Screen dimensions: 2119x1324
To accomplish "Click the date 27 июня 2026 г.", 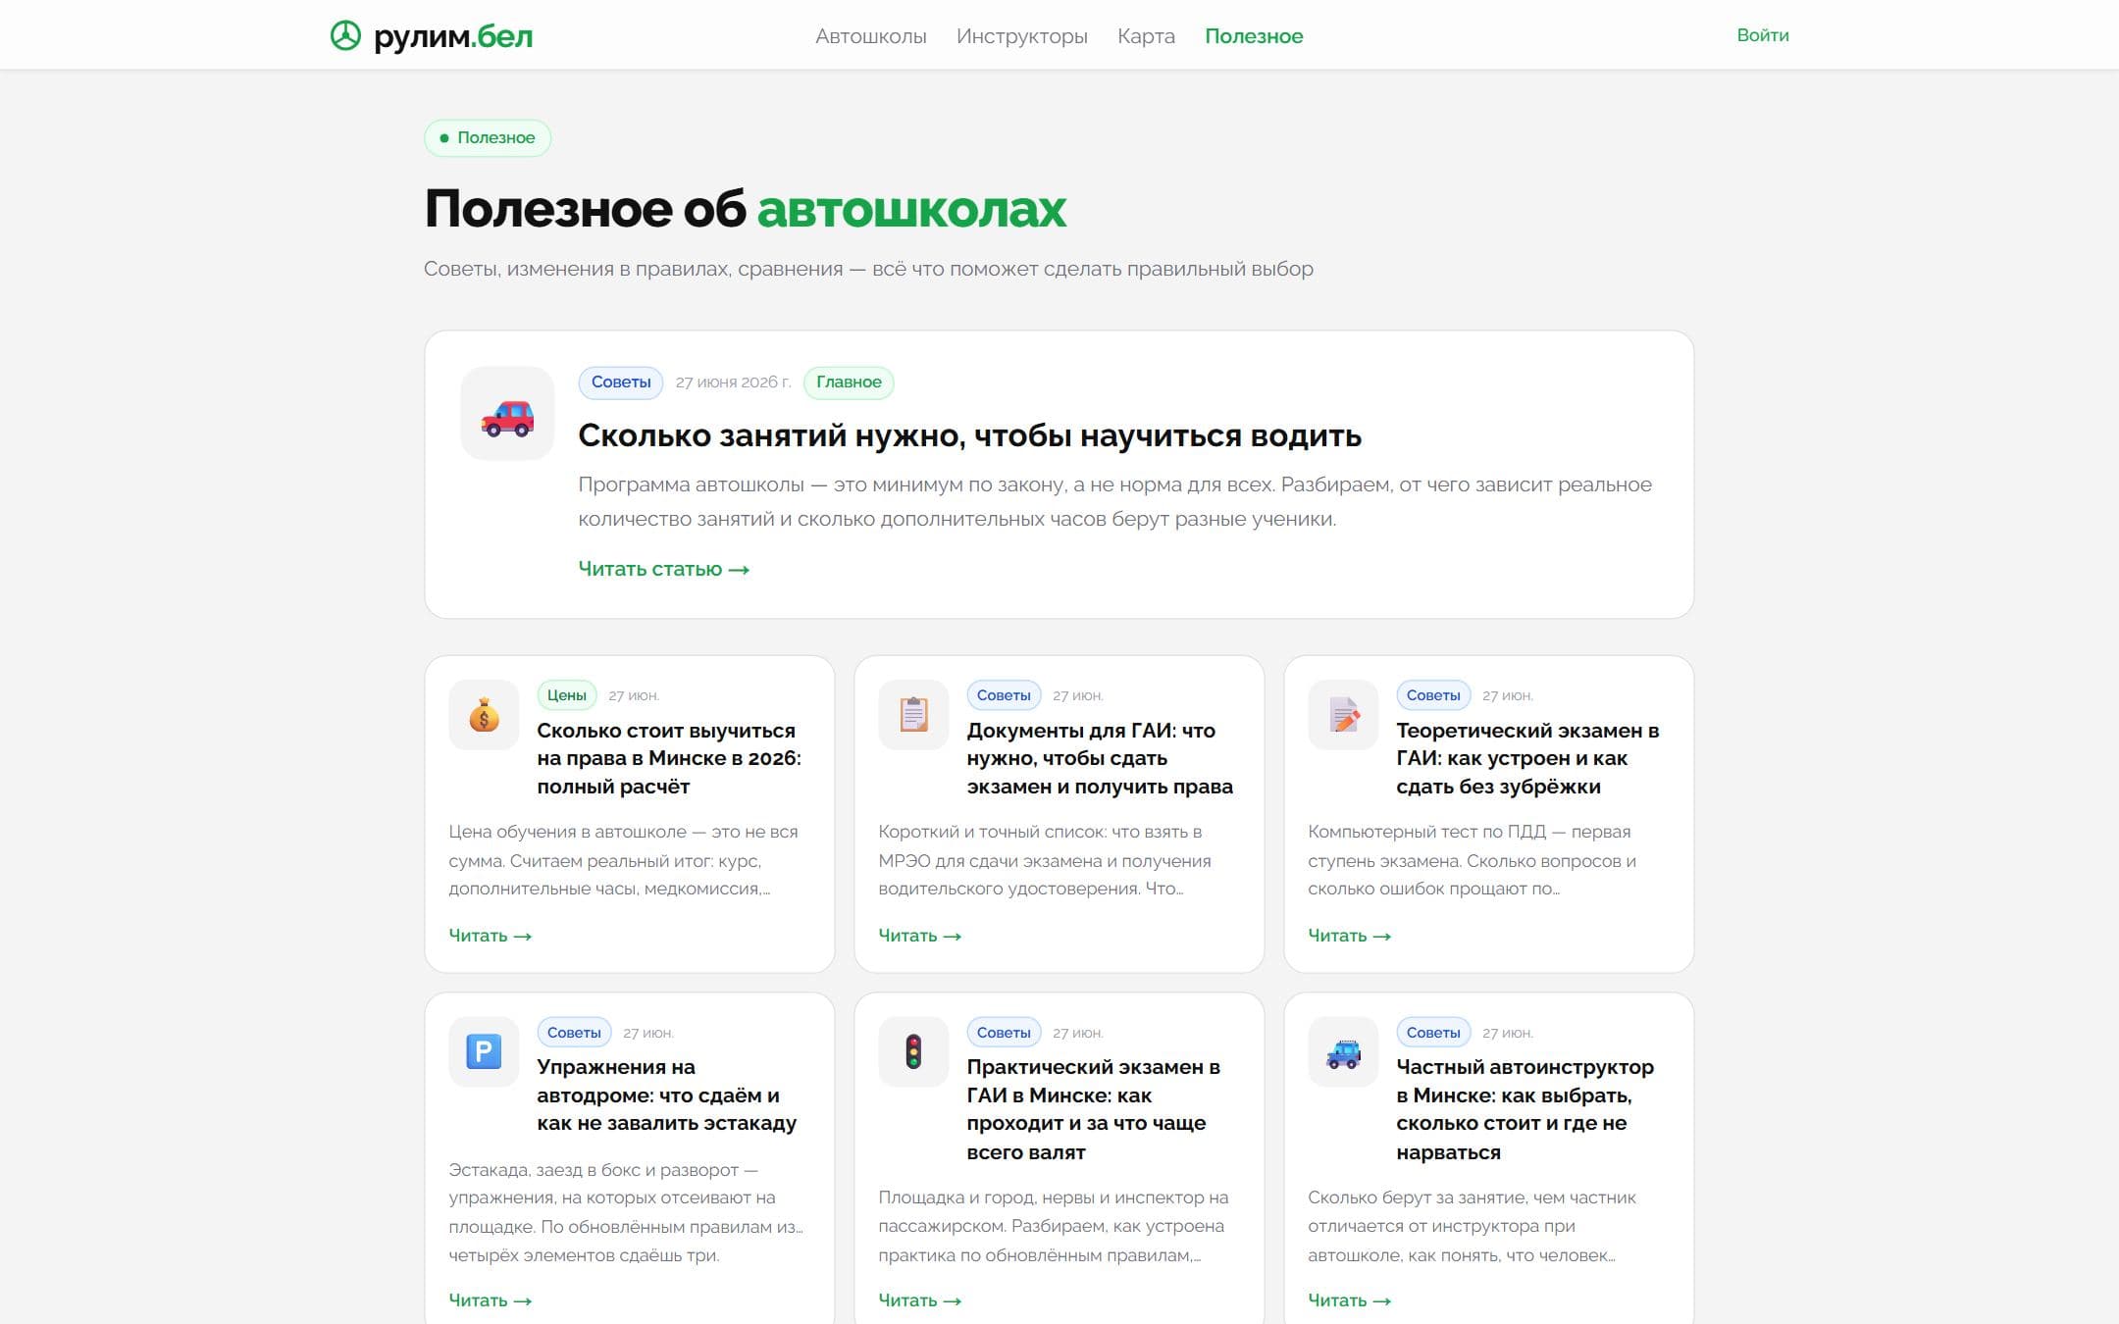I will [733, 382].
